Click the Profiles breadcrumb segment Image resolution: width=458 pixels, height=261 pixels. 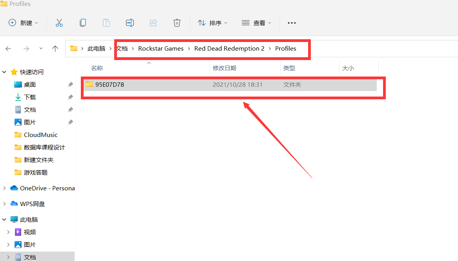coord(286,48)
